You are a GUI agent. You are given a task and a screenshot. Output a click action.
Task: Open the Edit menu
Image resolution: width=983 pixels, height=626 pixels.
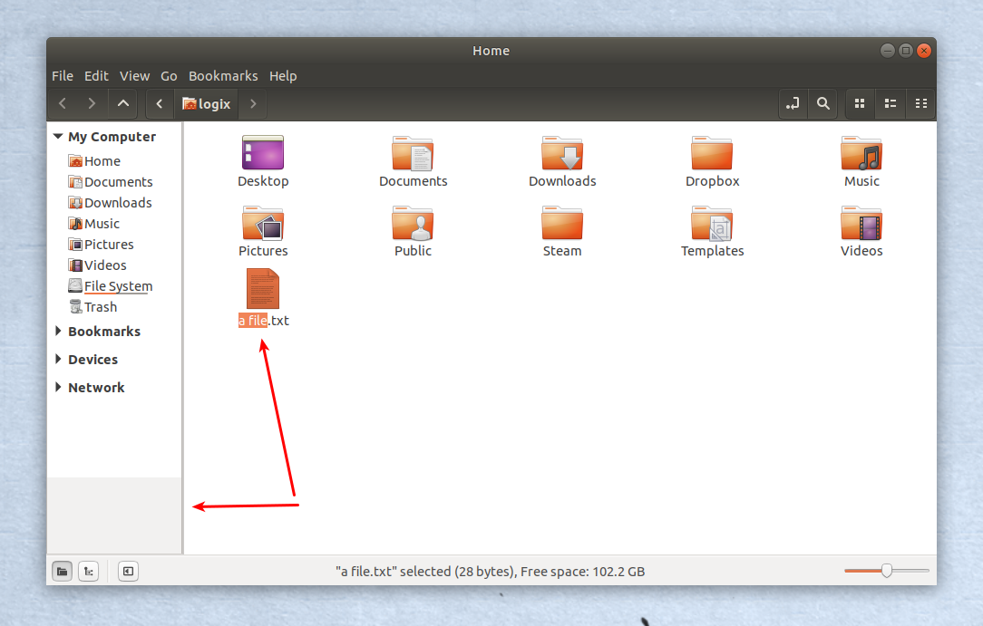[96, 76]
